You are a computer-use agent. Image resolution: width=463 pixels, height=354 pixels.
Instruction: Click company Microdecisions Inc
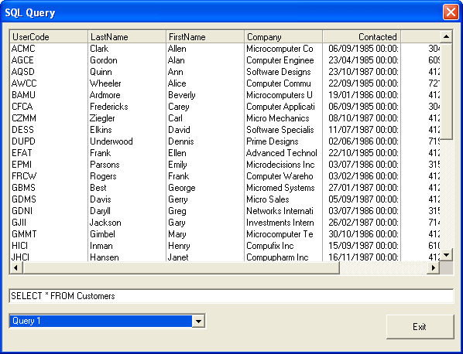(x=280, y=165)
